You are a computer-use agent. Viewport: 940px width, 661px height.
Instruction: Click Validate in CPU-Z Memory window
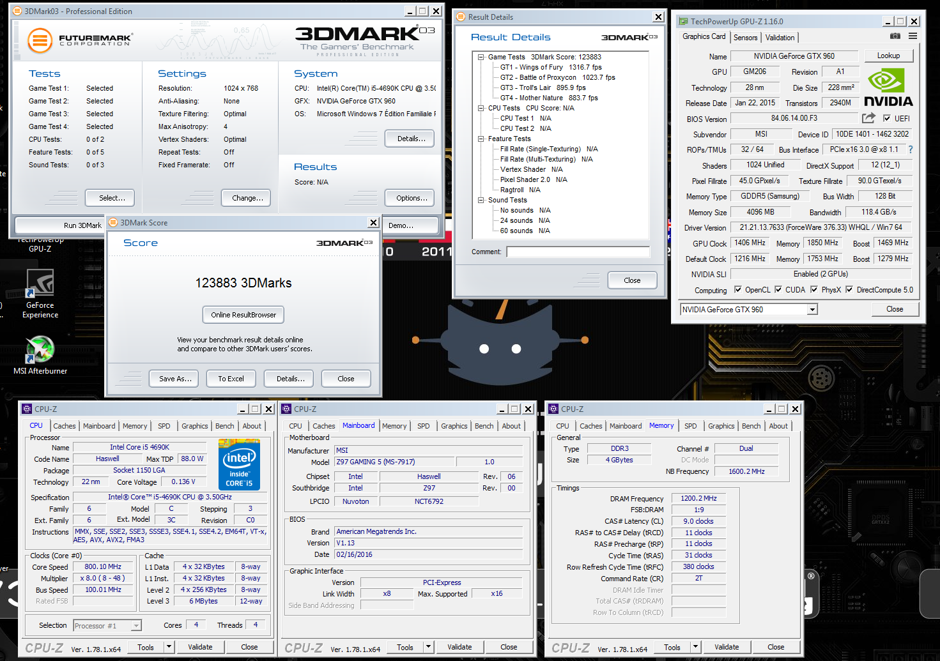pos(727,647)
